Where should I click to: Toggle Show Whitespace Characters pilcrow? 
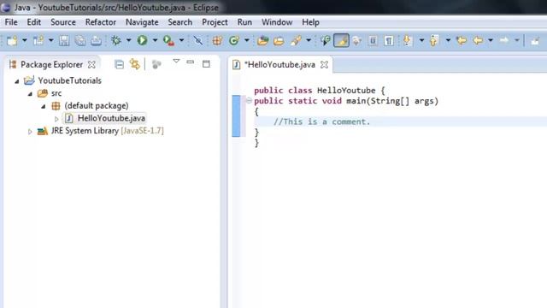click(x=389, y=41)
